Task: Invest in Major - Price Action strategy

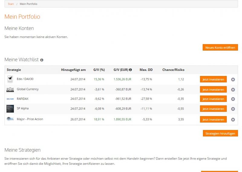Action: coord(213,120)
